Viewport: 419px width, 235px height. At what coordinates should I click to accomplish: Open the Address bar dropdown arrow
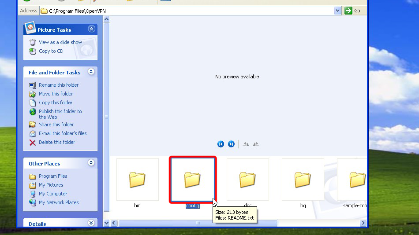pyautogui.click(x=338, y=11)
